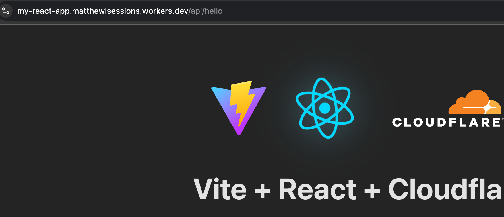Open the Cloudflare logo link
This screenshot has height=217, width=504.
(448, 108)
